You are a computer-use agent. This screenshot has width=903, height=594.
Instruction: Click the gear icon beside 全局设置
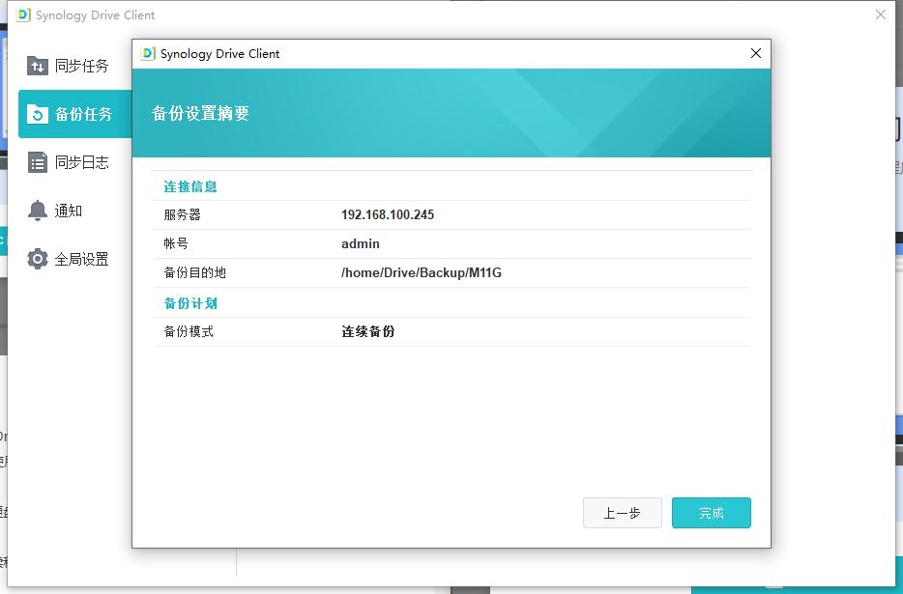pos(37,258)
